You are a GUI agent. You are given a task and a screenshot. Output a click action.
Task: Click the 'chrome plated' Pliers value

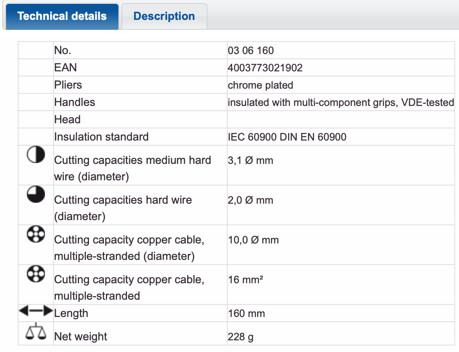260,85
